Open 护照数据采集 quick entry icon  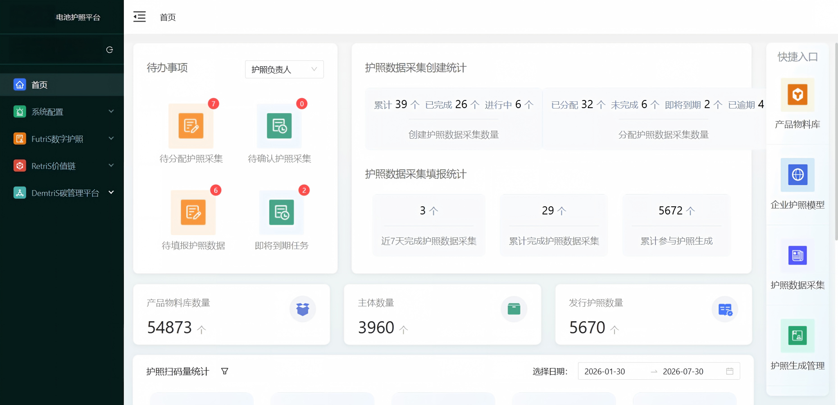(x=797, y=255)
